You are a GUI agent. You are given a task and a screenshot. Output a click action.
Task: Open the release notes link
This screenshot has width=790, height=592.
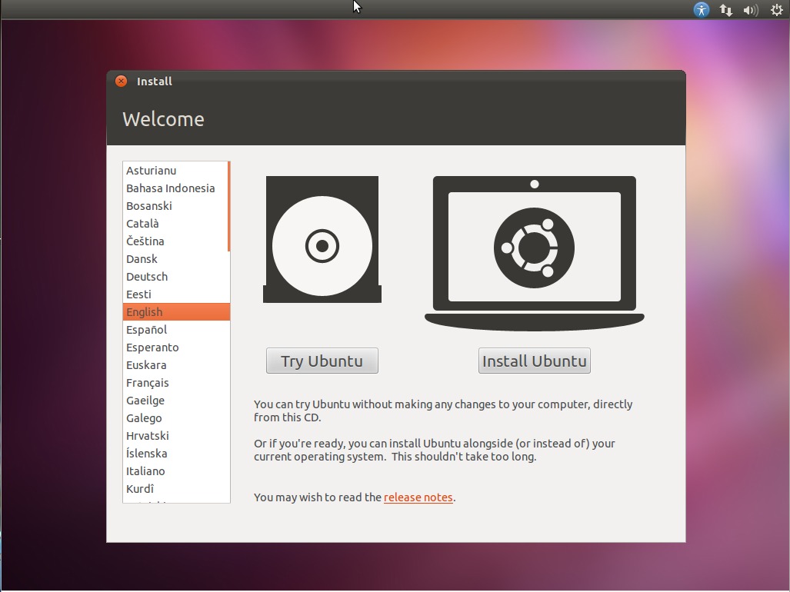click(x=418, y=497)
